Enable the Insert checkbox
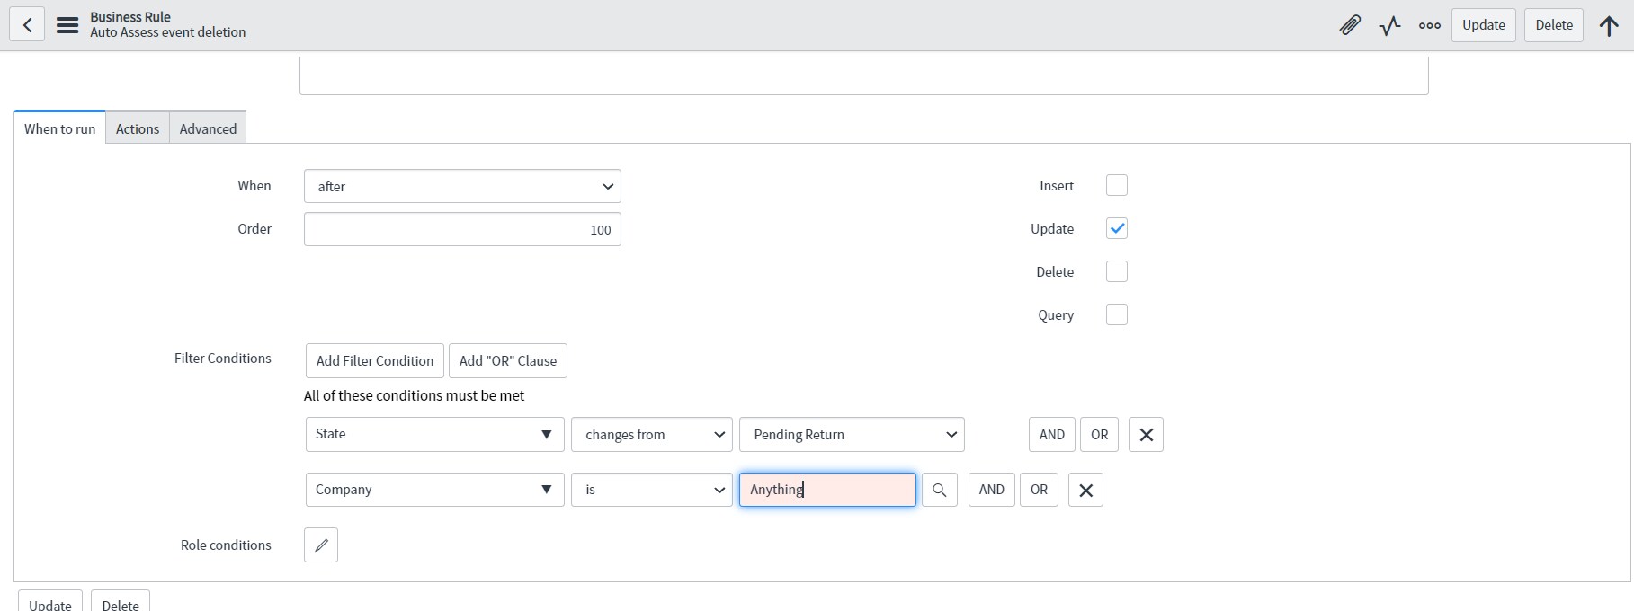The image size is (1634, 611). pos(1116,186)
